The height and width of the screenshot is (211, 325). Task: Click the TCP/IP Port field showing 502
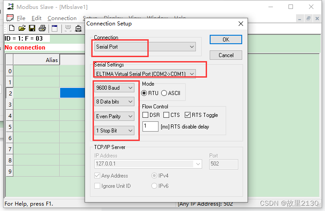[x=223, y=164]
